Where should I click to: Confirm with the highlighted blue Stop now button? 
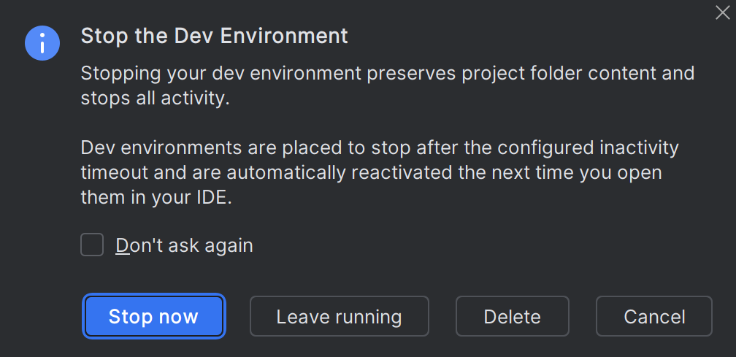[x=153, y=316]
